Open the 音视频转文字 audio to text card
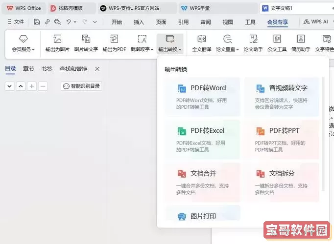 (x=282, y=97)
